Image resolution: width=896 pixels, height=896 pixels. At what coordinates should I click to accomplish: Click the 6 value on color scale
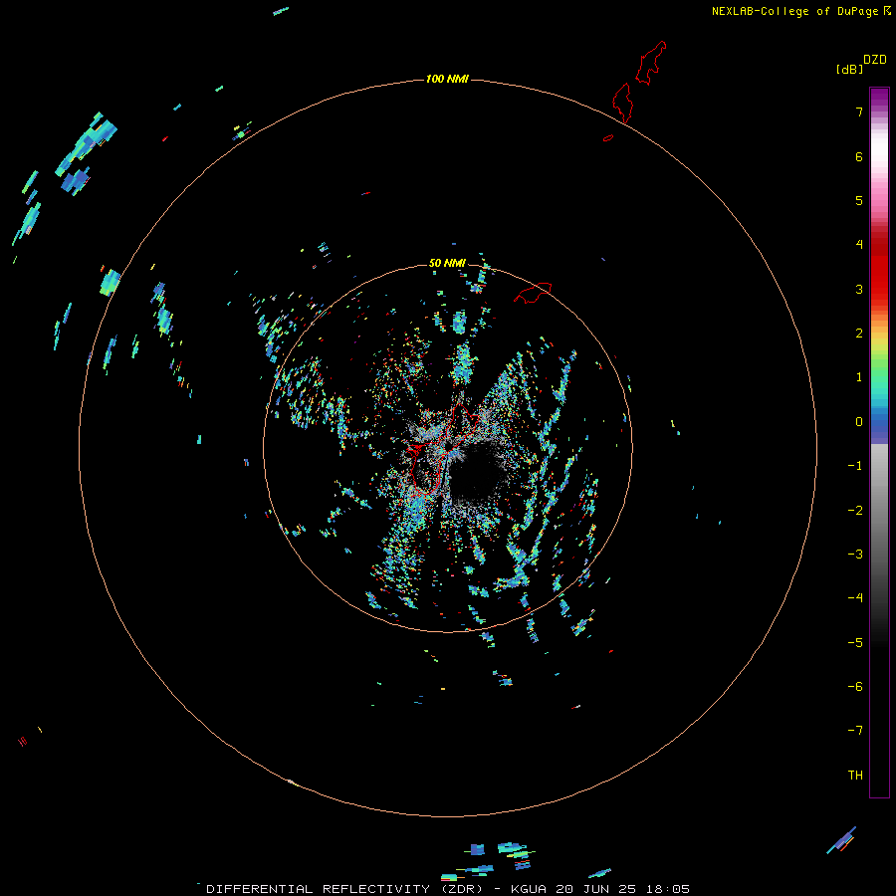pos(859,156)
